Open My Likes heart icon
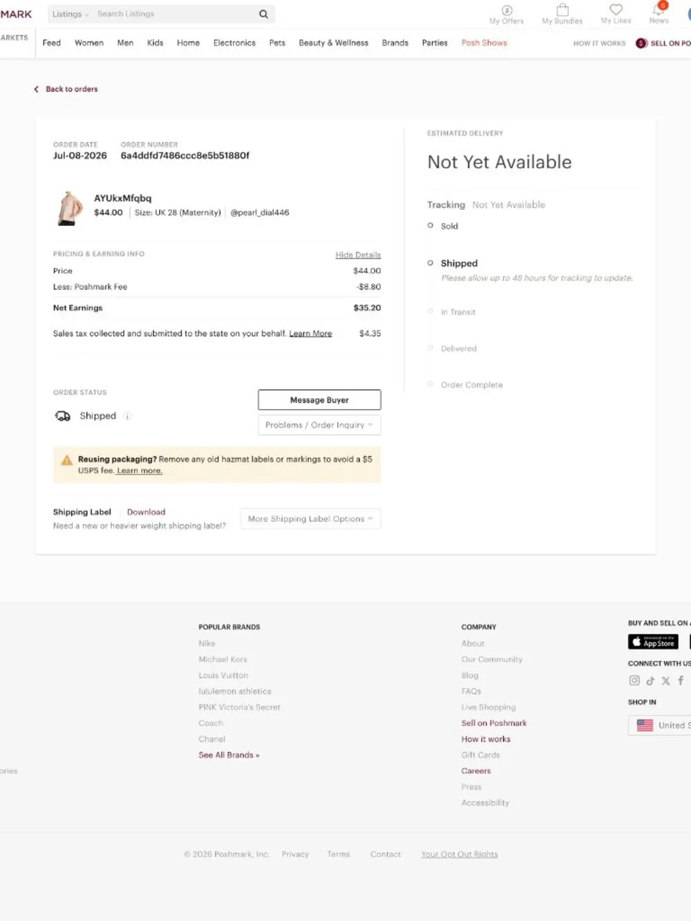 coord(616,10)
